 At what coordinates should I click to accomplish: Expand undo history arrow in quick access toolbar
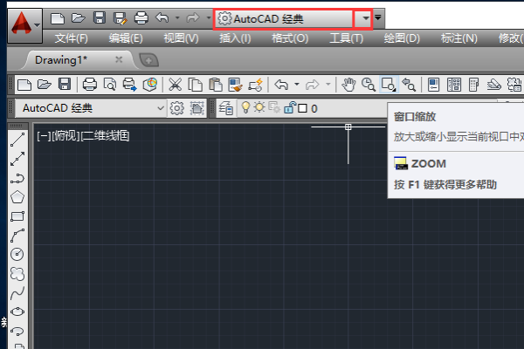[177, 17]
